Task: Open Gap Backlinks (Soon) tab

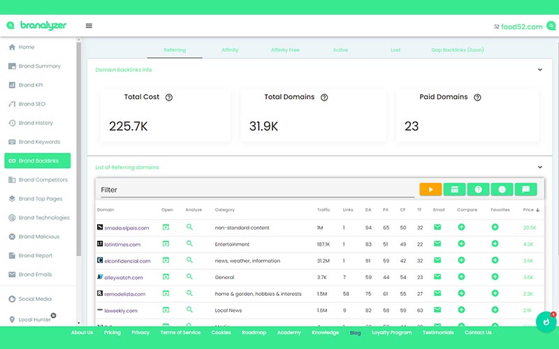Action: [x=458, y=50]
